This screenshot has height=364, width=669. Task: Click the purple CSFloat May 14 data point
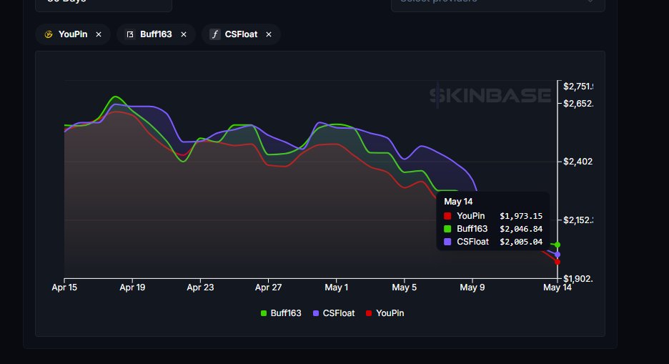pyautogui.click(x=557, y=255)
